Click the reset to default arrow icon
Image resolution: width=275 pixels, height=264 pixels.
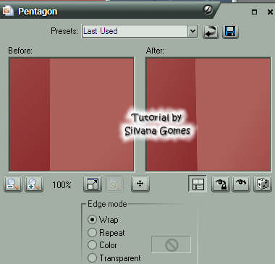(211, 32)
